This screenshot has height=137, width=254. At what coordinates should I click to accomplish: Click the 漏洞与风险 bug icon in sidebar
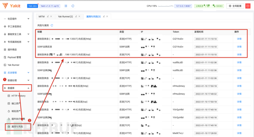pos(9,127)
